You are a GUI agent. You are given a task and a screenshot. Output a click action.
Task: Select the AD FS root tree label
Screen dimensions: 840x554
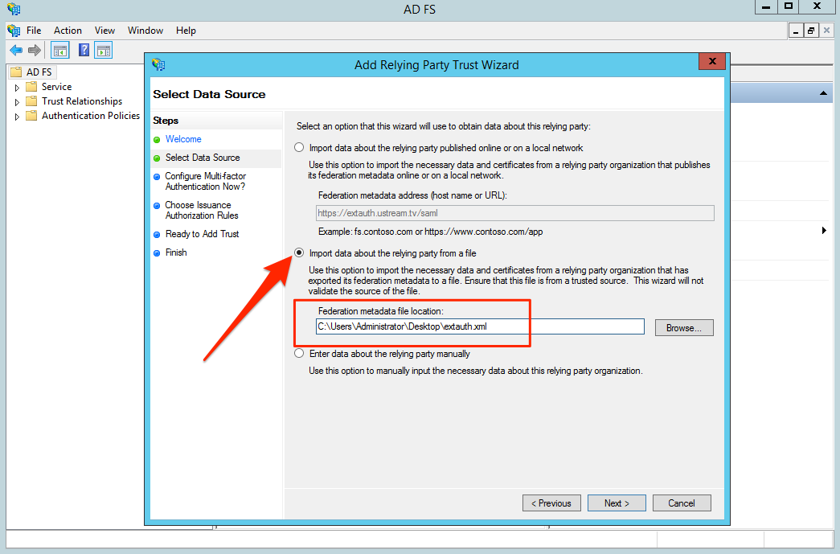[x=39, y=72]
